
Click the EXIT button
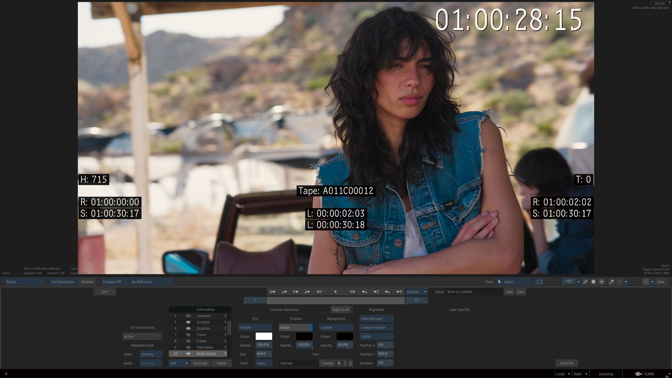click(105, 292)
